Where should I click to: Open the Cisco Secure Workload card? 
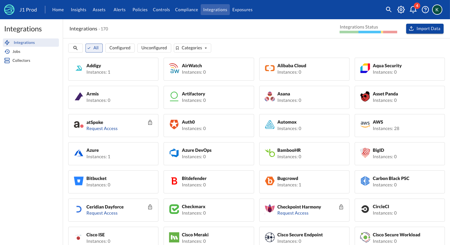pos(400,236)
